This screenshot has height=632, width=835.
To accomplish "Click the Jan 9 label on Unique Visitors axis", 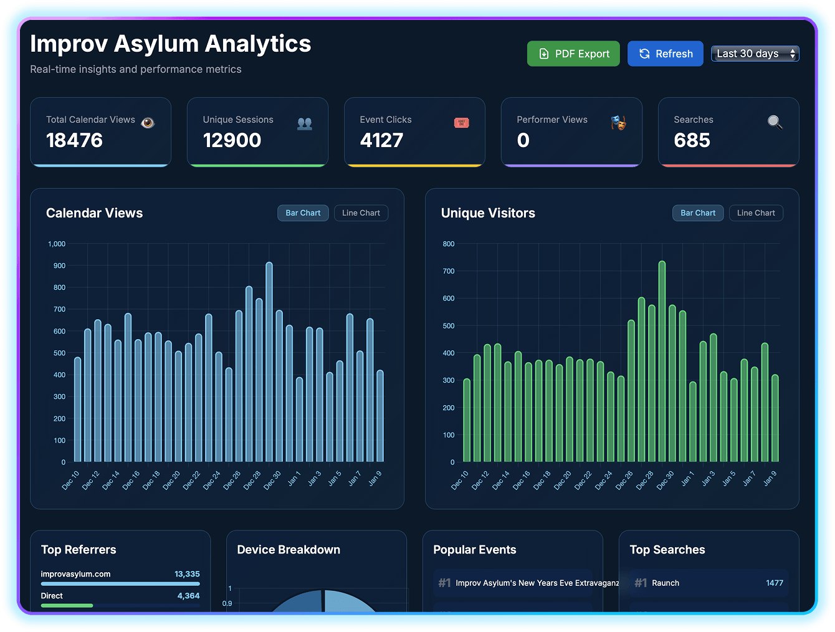I will [770, 478].
